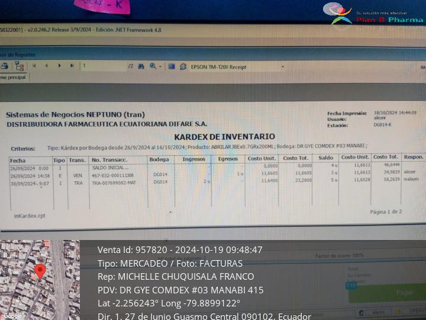Select transaction TRA-007699082-MAT

pyautogui.click(x=114, y=183)
